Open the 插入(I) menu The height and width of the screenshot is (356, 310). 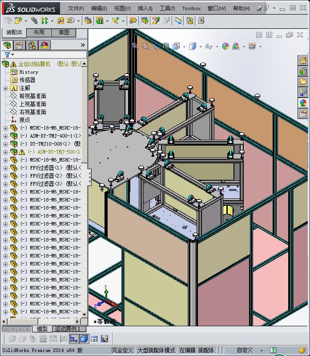145,8
